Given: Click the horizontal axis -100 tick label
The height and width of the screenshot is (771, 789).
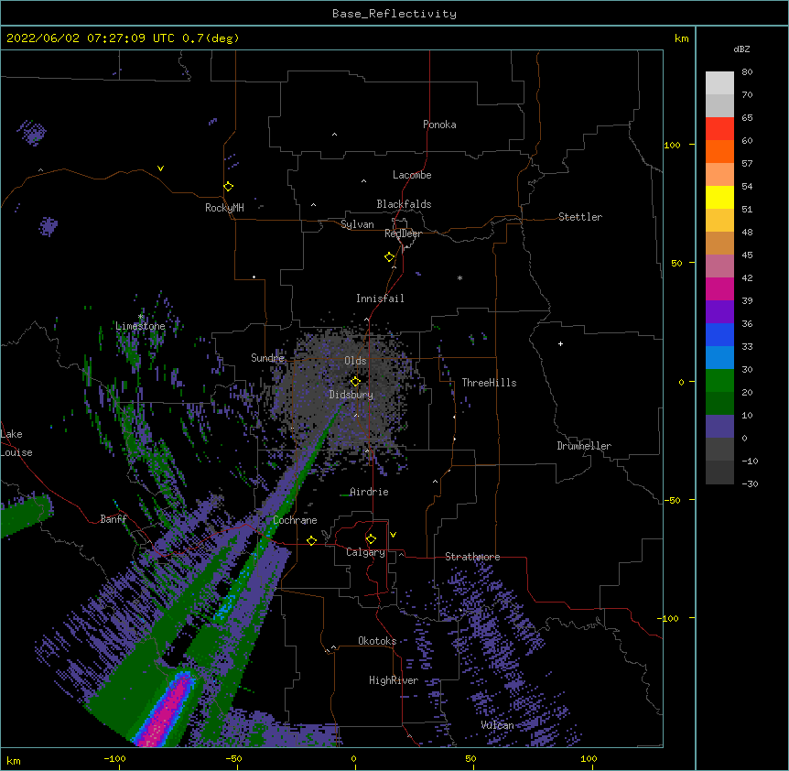Looking at the screenshot, I should pyautogui.click(x=114, y=758).
